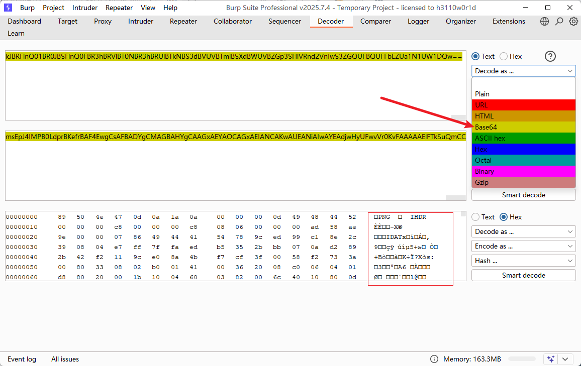Open the Intruder menu in menu bar
The image size is (581, 366).
point(85,8)
